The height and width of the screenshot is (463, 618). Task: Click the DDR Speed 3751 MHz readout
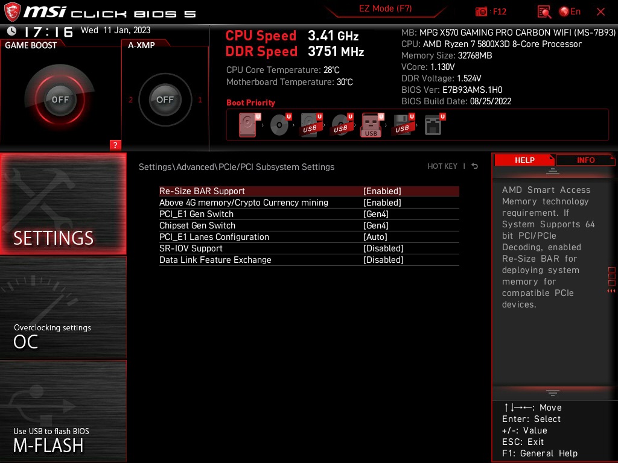coord(295,51)
